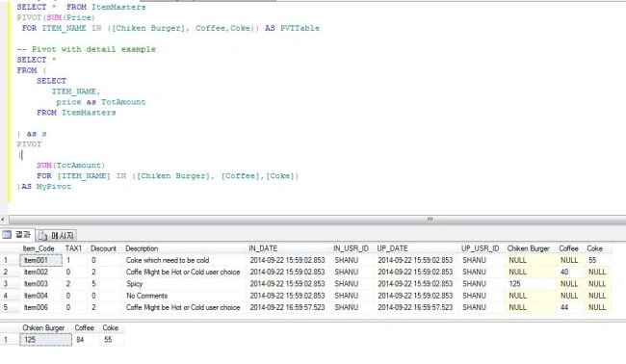Select the IN_USR_ID column header
Screen dimensions: 626x364
coord(351,248)
